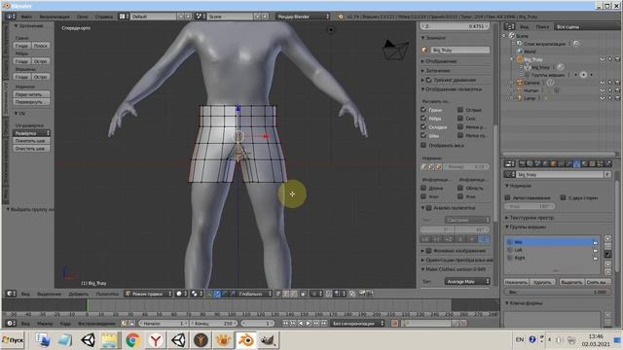Viewport: 623px width, 350px height.
Task: Click the Timeline editor type icon
Action: pos(11,323)
